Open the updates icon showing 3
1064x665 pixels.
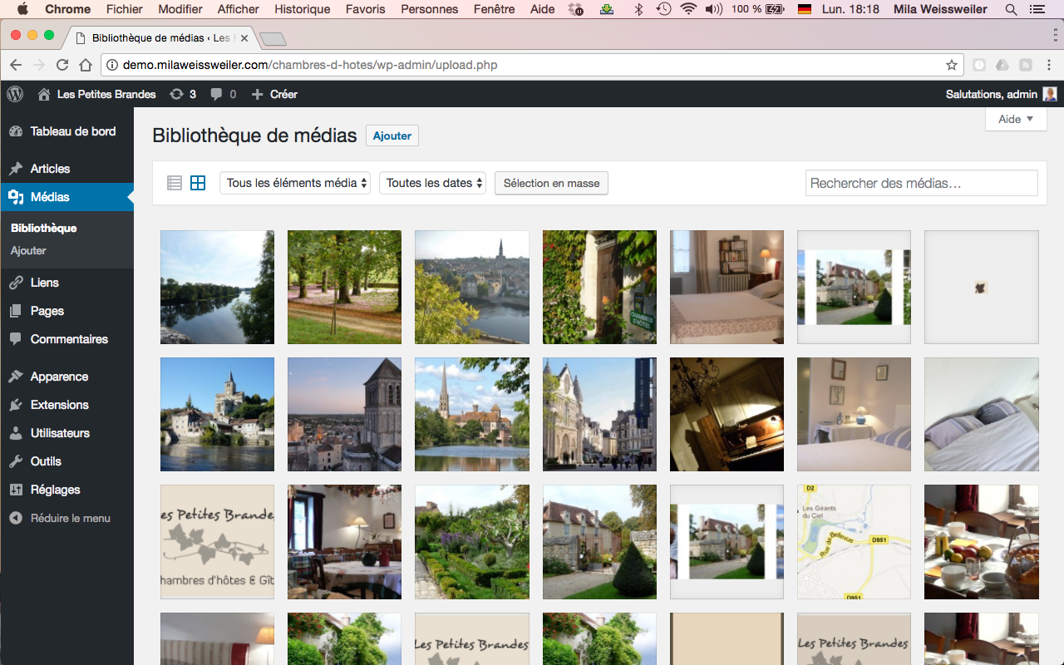click(176, 94)
